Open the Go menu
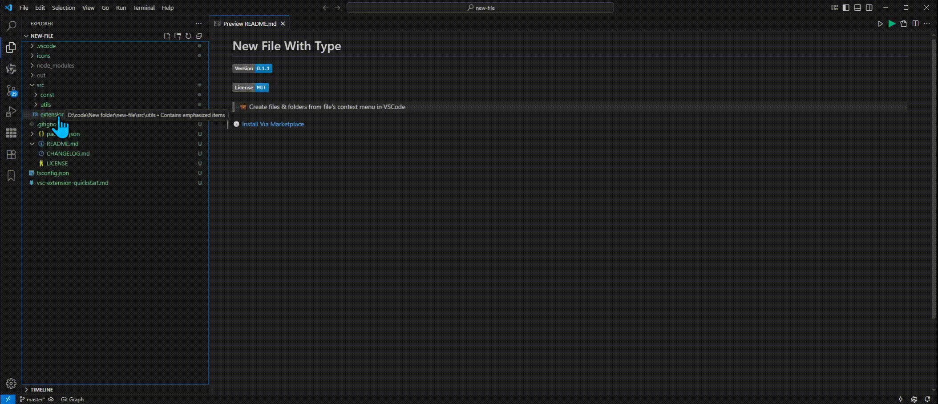Image resolution: width=938 pixels, height=404 pixels. click(105, 8)
